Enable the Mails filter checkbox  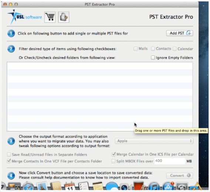(x=135, y=49)
